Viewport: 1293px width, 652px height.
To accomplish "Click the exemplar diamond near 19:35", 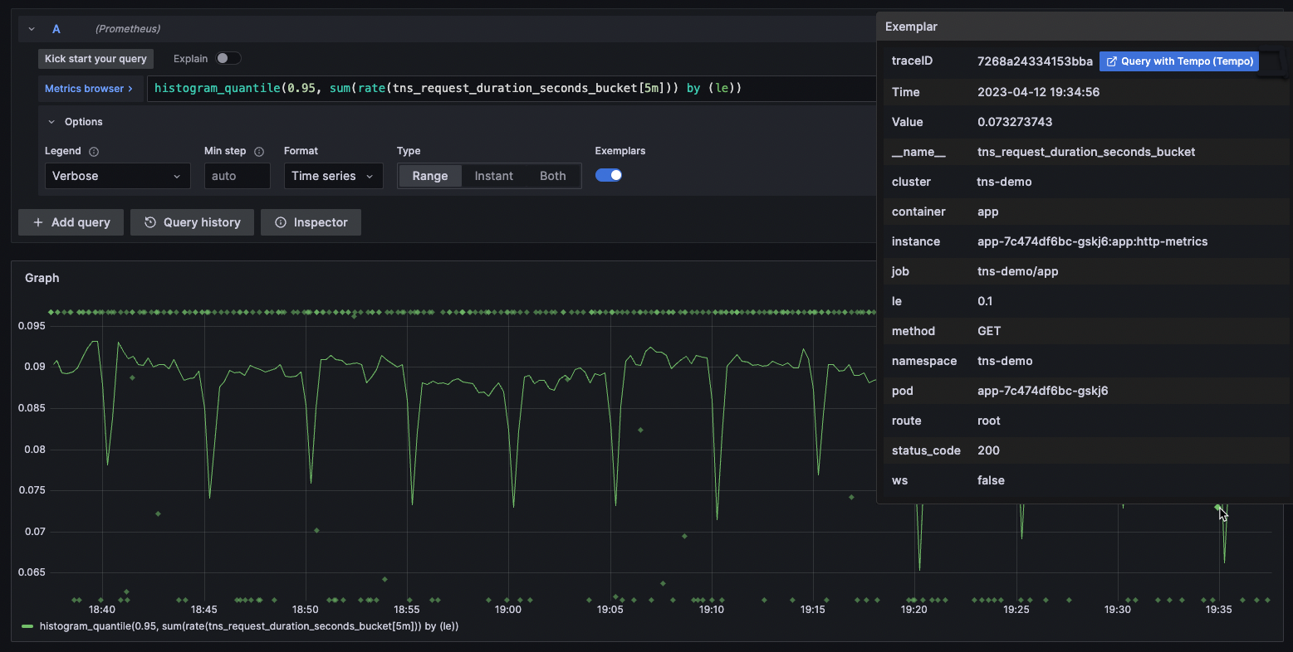I will (x=1217, y=508).
